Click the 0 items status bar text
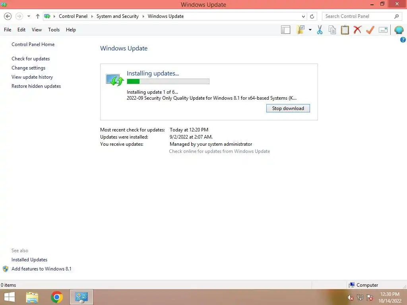Image resolution: width=407 pixels, height=305 pixels. [x=8, y=285]
